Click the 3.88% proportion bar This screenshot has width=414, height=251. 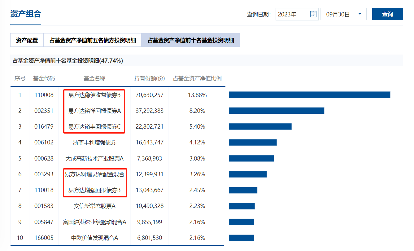pos(251,158)
